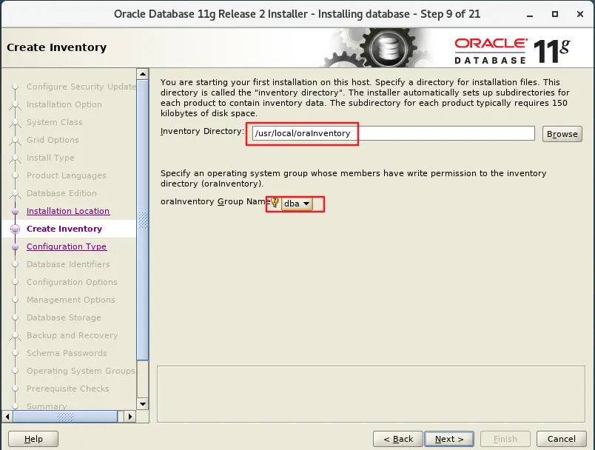
Task: Click the Grid Options step text
Action: 53,140
